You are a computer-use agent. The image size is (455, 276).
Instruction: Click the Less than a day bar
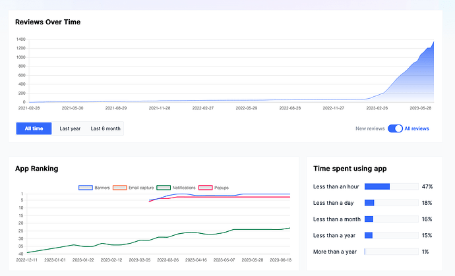pyautogui.click(x=391, y=203)
